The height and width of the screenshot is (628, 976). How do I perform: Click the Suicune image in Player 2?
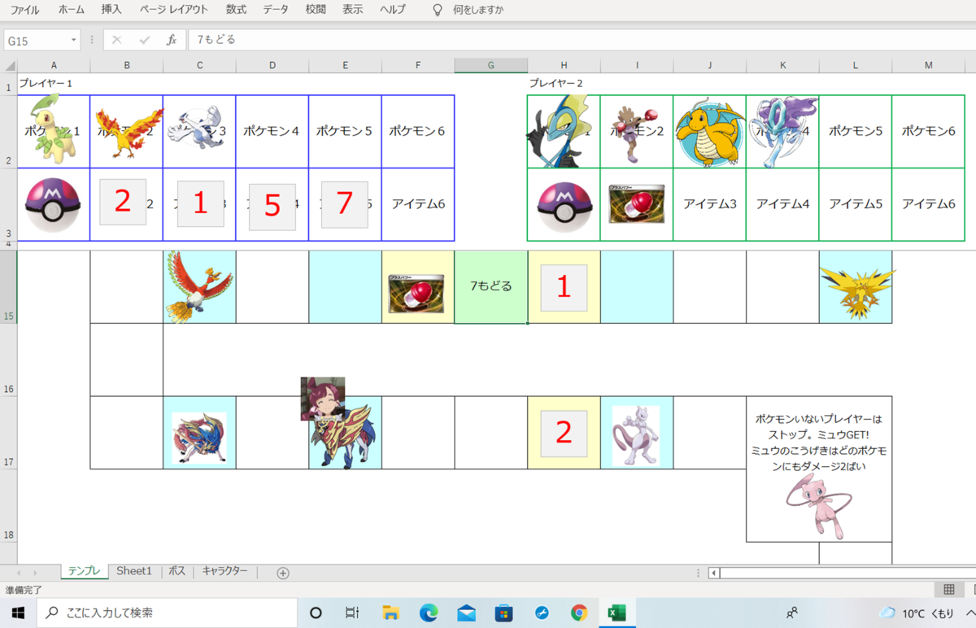coord(782,131)
